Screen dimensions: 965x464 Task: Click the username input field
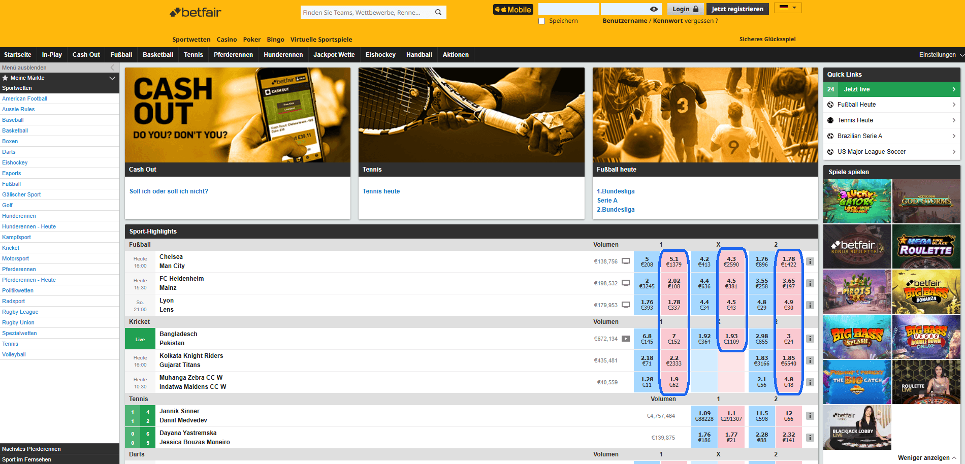click(x=569, y=9)
